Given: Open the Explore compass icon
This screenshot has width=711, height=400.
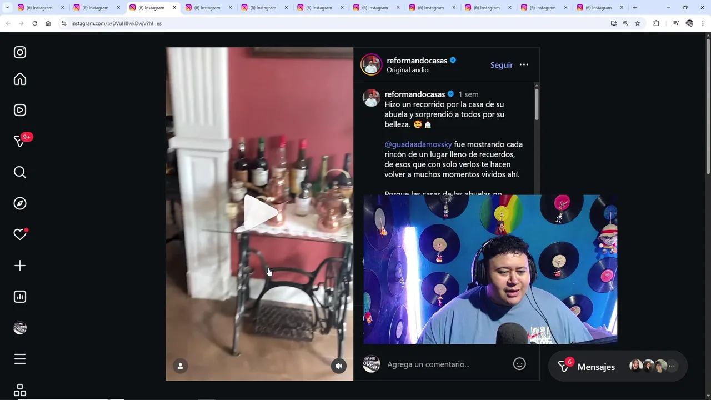Looking at the screenshot, I should click(20, 203).
